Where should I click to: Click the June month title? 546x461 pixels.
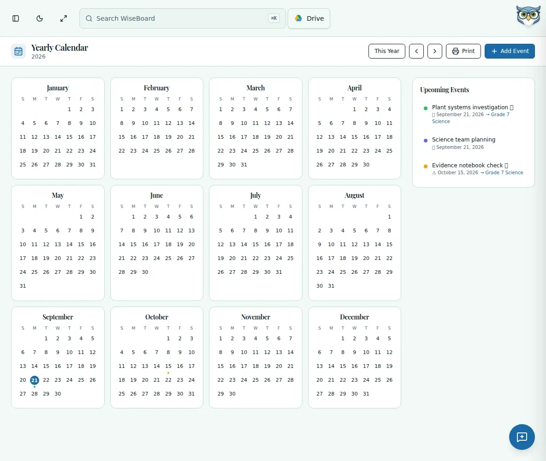(157, 195)
